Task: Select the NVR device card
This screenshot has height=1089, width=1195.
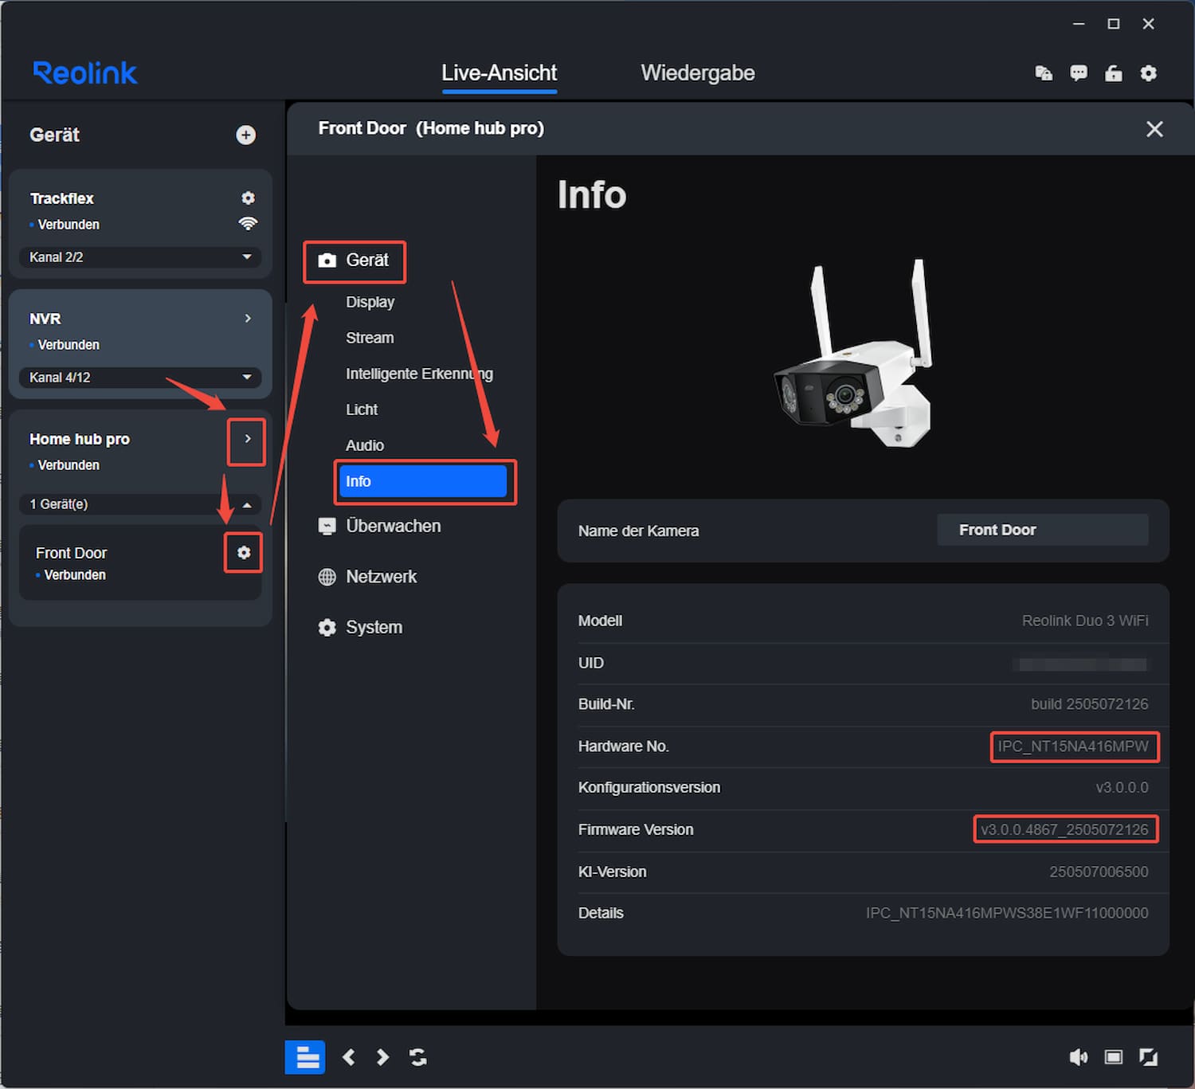Action: click(x=140, y=343)
